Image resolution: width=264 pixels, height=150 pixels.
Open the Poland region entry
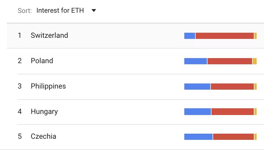pyautogui.click(x=42, y=61)
